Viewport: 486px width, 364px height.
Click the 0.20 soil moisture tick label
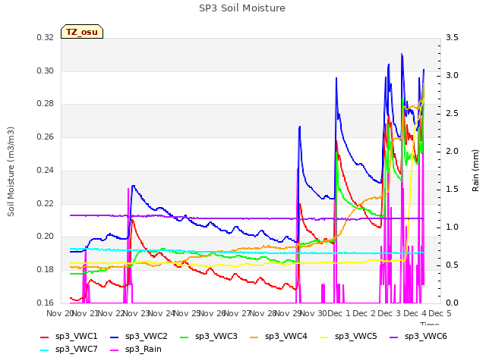[x=46, y=237]
